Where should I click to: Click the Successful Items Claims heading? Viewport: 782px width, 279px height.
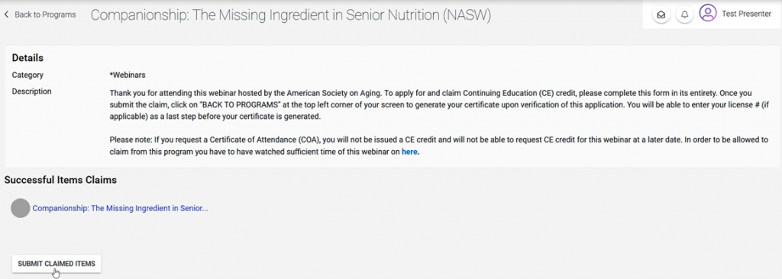click(x=60, y=180)
